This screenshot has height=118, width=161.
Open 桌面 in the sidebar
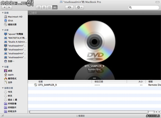(x=8, y=71)
